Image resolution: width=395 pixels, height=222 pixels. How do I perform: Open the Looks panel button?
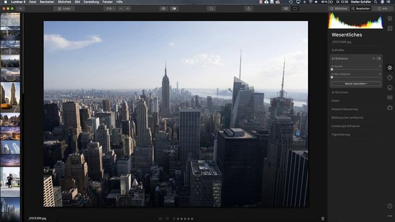click(x=64, y=9)
